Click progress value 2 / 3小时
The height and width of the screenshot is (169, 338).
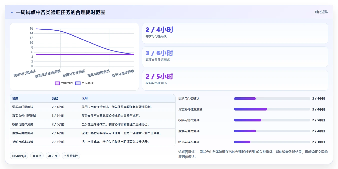point(319,142)
